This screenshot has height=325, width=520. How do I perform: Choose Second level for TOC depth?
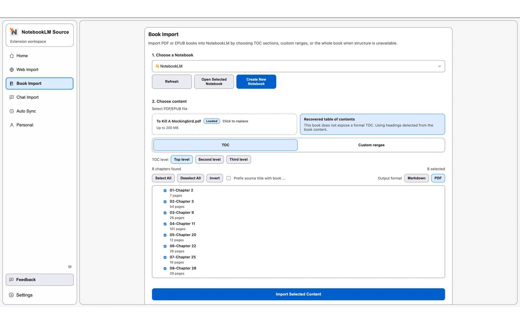pyautogui.click(x=209, y=159)
